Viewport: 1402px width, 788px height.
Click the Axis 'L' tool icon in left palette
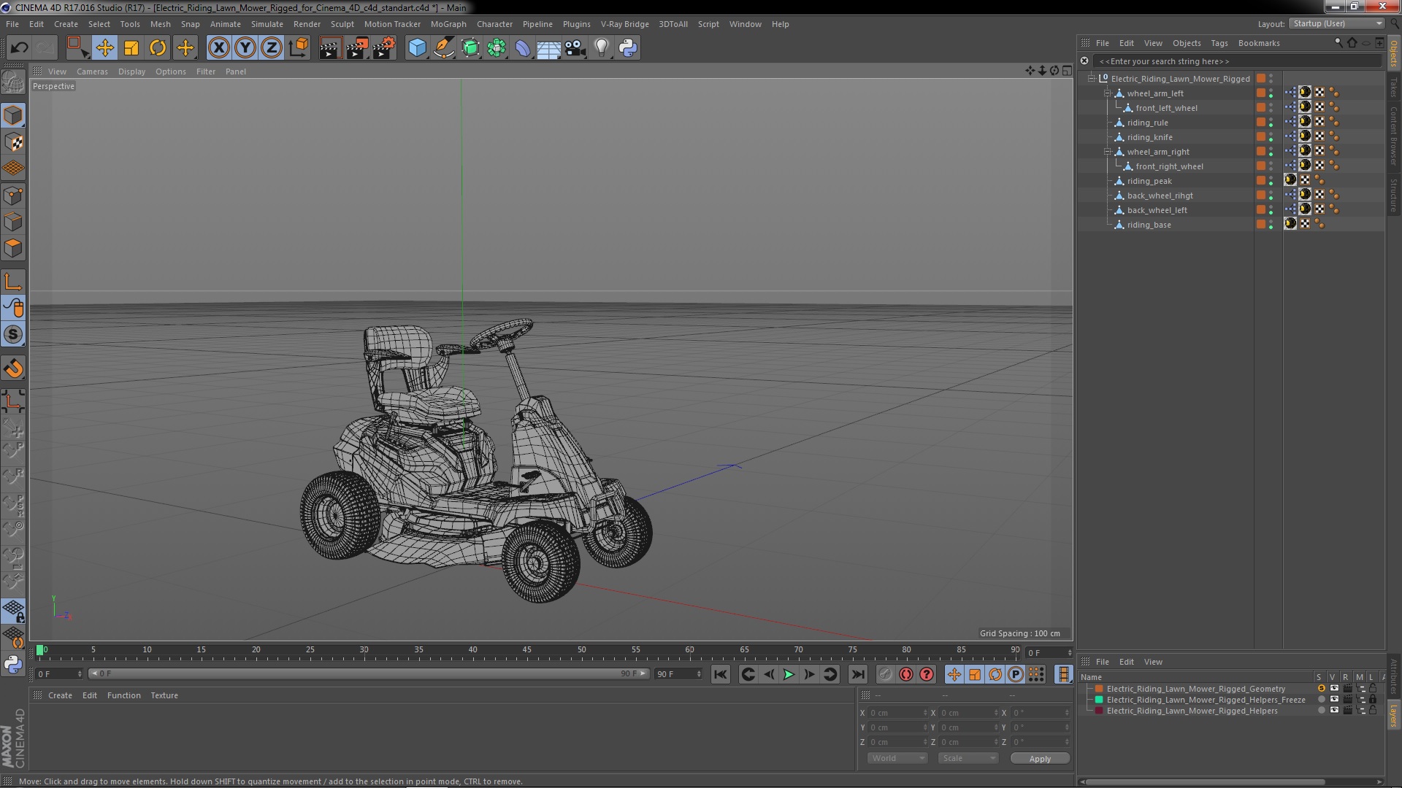(x=13, y=282)
